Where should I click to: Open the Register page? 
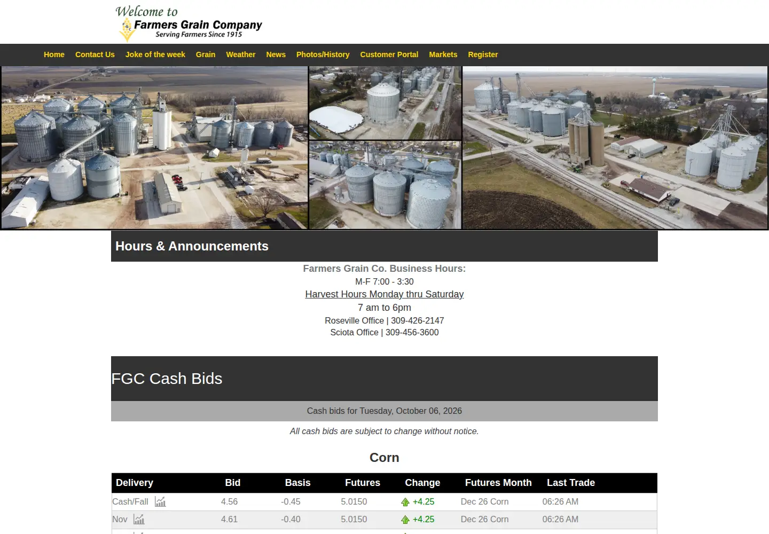[483, 54]
